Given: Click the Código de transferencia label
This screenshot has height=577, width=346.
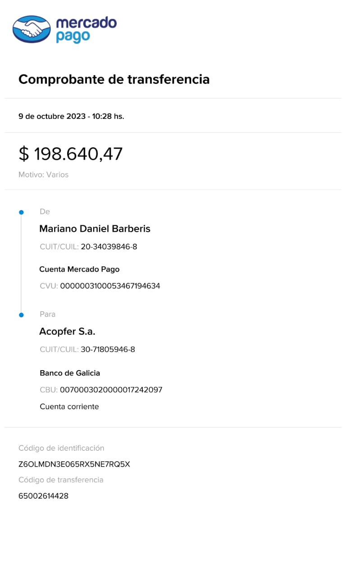Looking at the screenshot, I should (x=61, y=480).
